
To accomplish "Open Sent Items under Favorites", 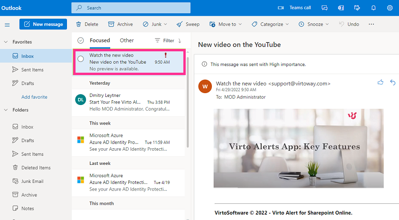I will click(36, 69).
